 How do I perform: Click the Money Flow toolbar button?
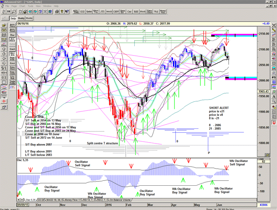pyautogui.click(x=163, y=12)
